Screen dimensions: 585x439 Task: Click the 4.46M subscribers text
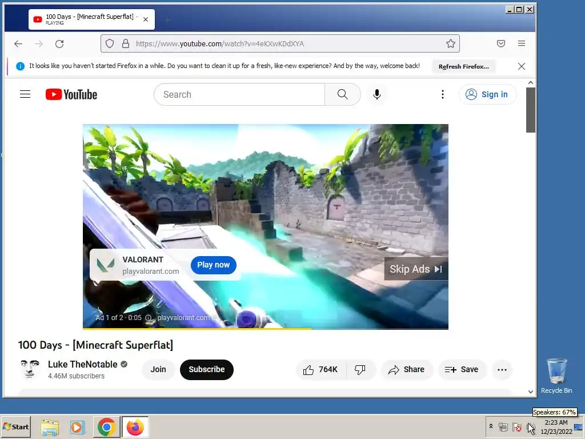point(76,376)
